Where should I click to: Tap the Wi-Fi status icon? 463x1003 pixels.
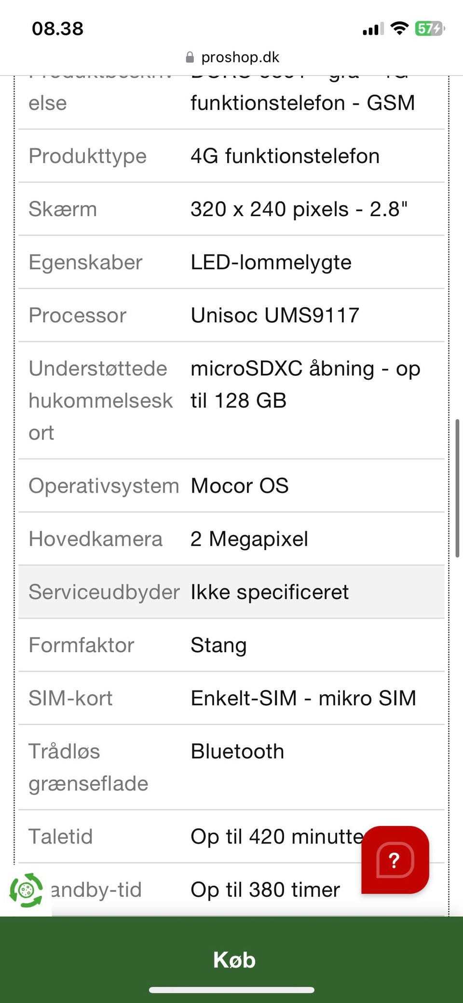(399, 28)
